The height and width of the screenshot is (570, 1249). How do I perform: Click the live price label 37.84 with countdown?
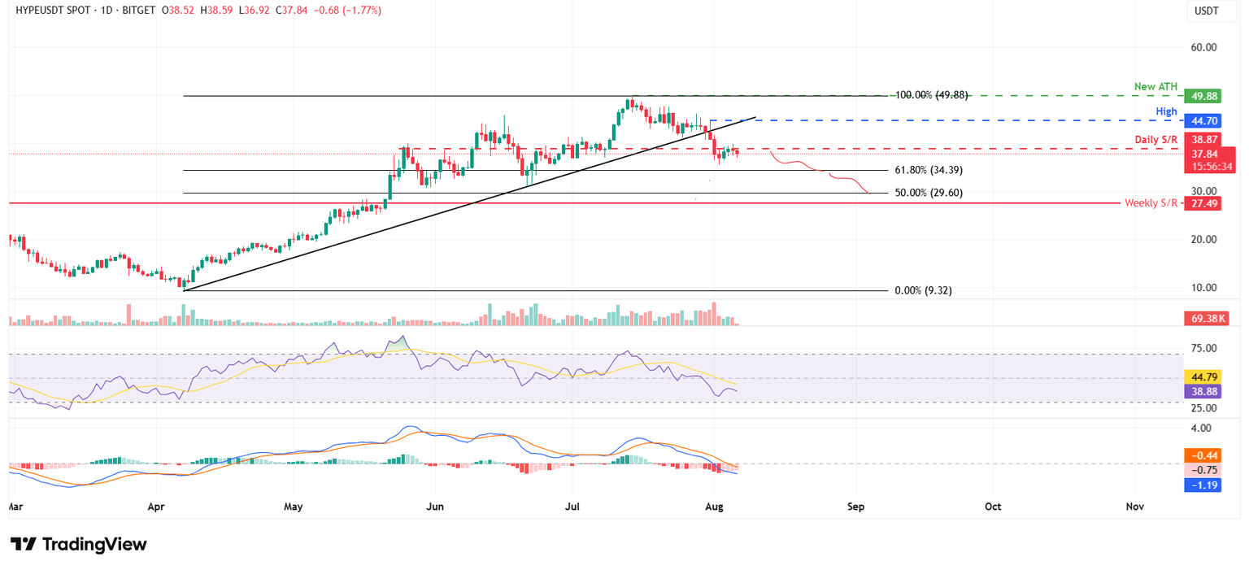pos(1211,159)
